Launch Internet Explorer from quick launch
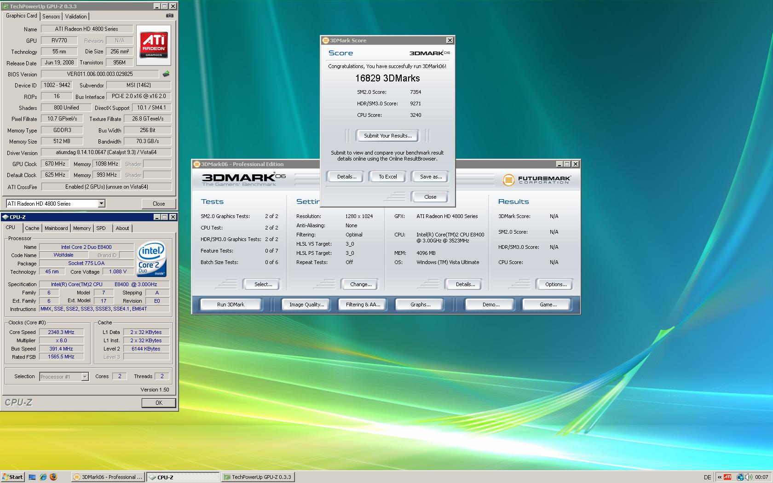 click(43, 477)
